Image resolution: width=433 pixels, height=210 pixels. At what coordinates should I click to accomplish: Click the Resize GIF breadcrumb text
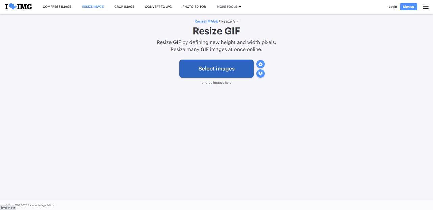(x=230, y=21)
